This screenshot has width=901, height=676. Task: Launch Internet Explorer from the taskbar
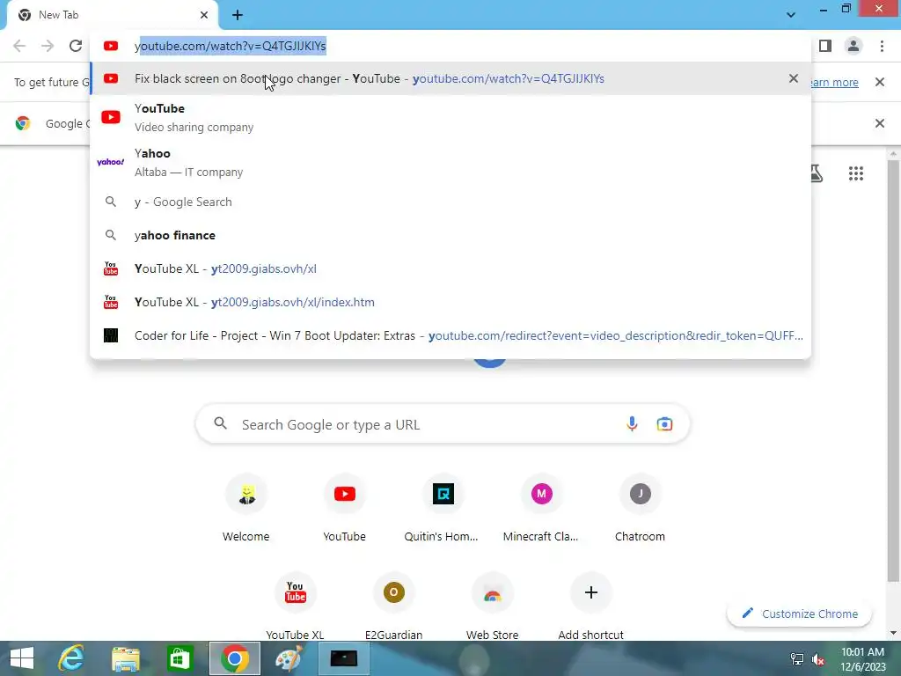coord(72,658)
